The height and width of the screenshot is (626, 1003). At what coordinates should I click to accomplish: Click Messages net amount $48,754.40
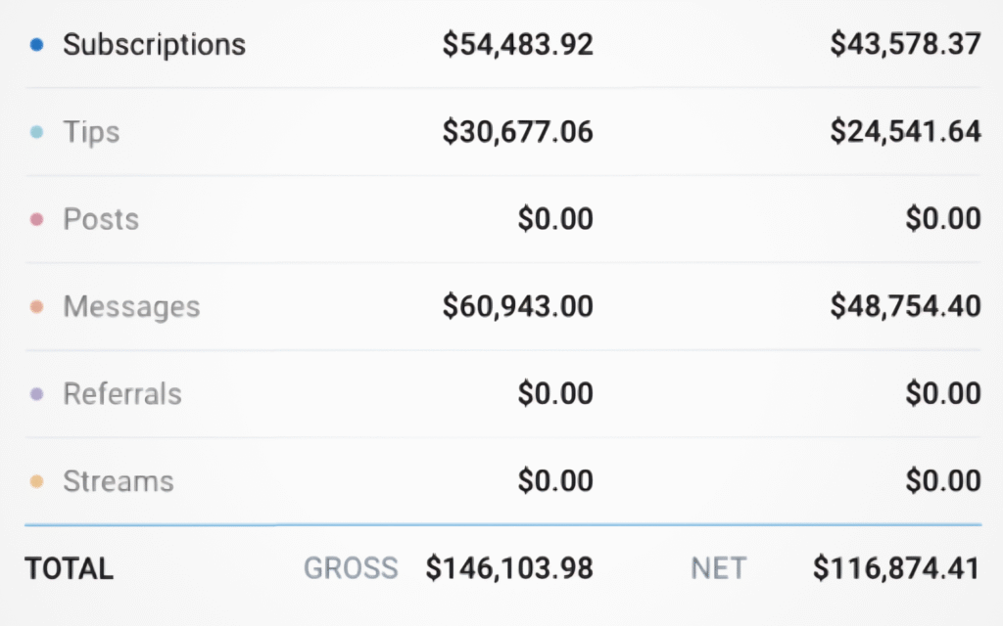[x=905, y=307]
